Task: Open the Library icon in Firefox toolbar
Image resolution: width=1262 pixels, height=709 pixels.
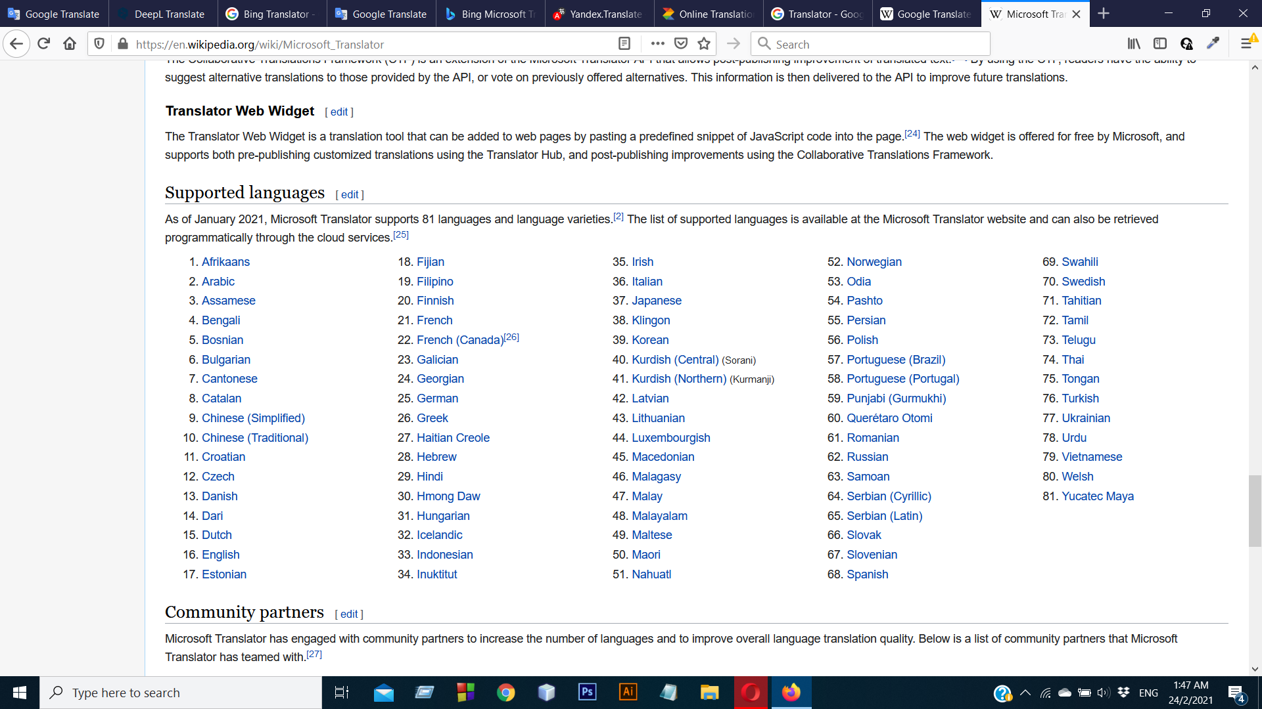Action: point(1134,44)
